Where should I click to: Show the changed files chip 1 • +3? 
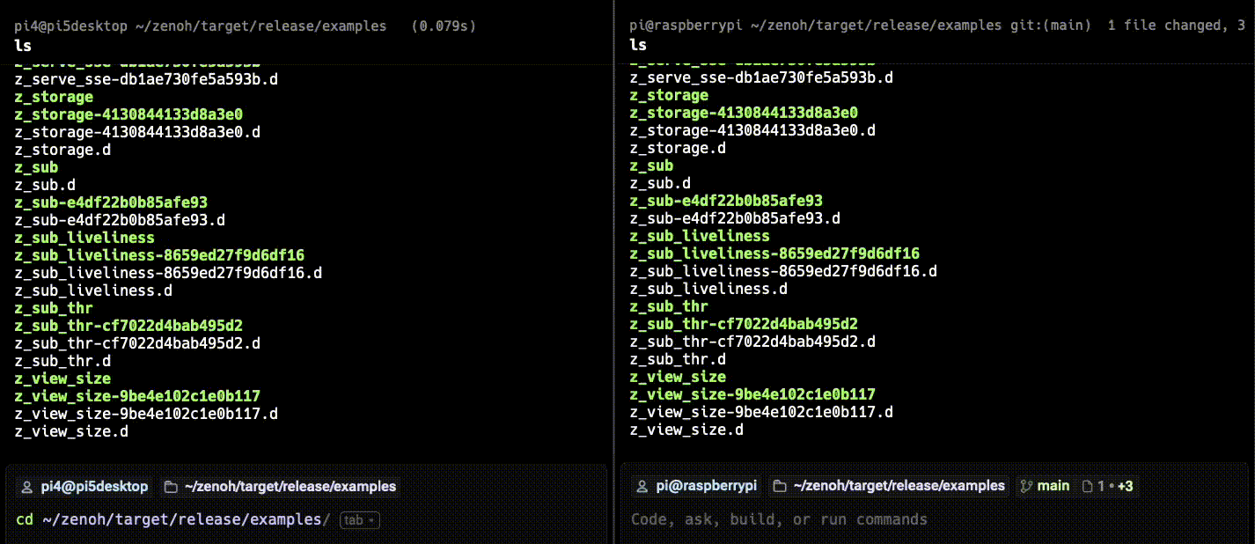pos(1106,486)
